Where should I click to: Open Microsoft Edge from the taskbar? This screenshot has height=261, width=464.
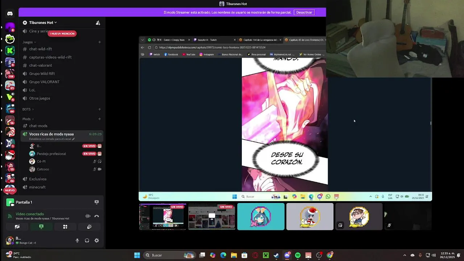(223, 255)
